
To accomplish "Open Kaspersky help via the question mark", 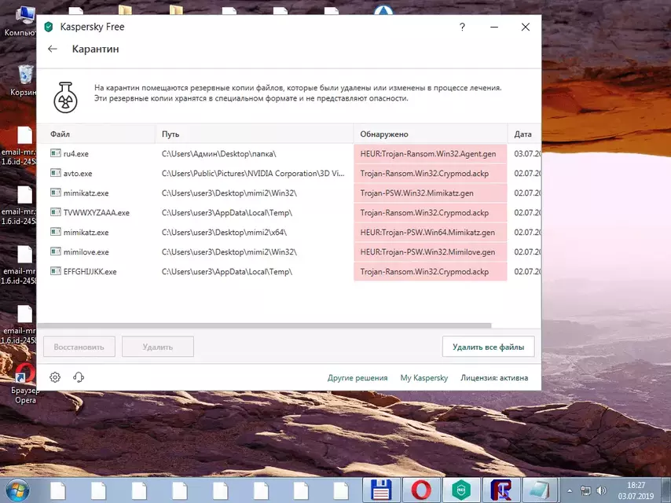I will [x=462, y=27].
